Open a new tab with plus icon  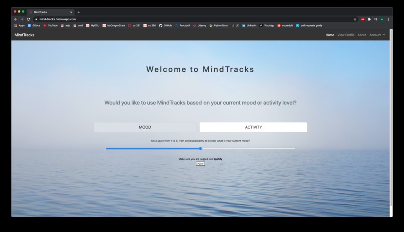[x=79, y=12]
